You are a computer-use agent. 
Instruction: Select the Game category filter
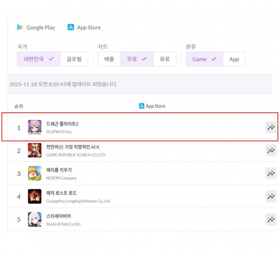(x=204, y=59)
